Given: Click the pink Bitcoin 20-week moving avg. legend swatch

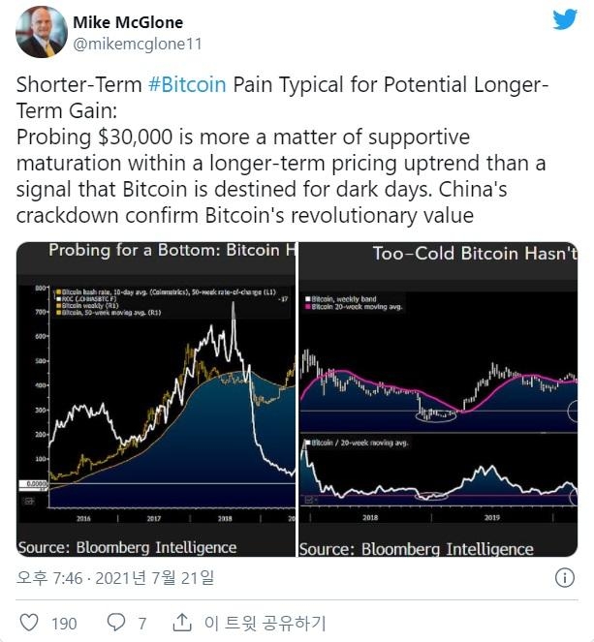Looking at the screenshot, I should 308,307.
